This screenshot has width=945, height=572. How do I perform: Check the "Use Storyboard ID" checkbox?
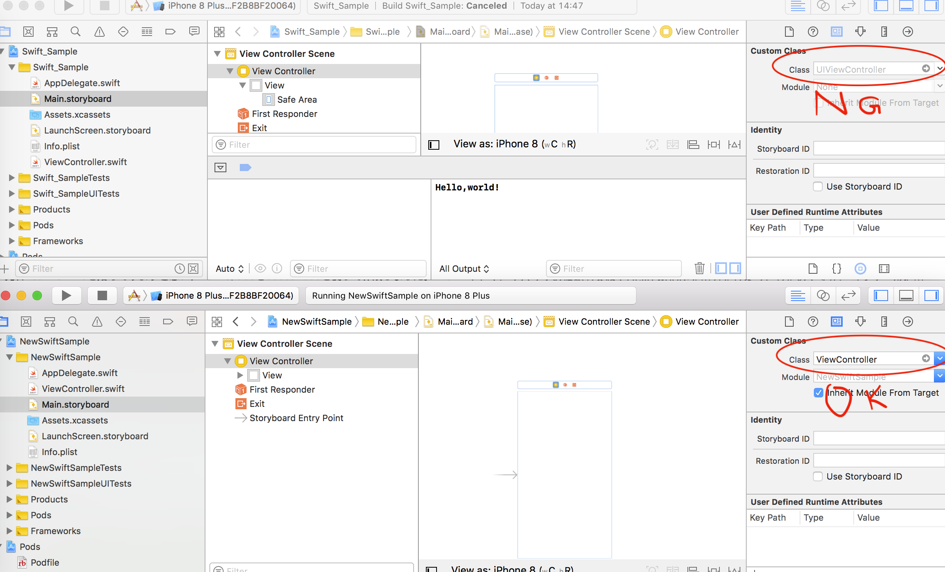pos(817,186)
